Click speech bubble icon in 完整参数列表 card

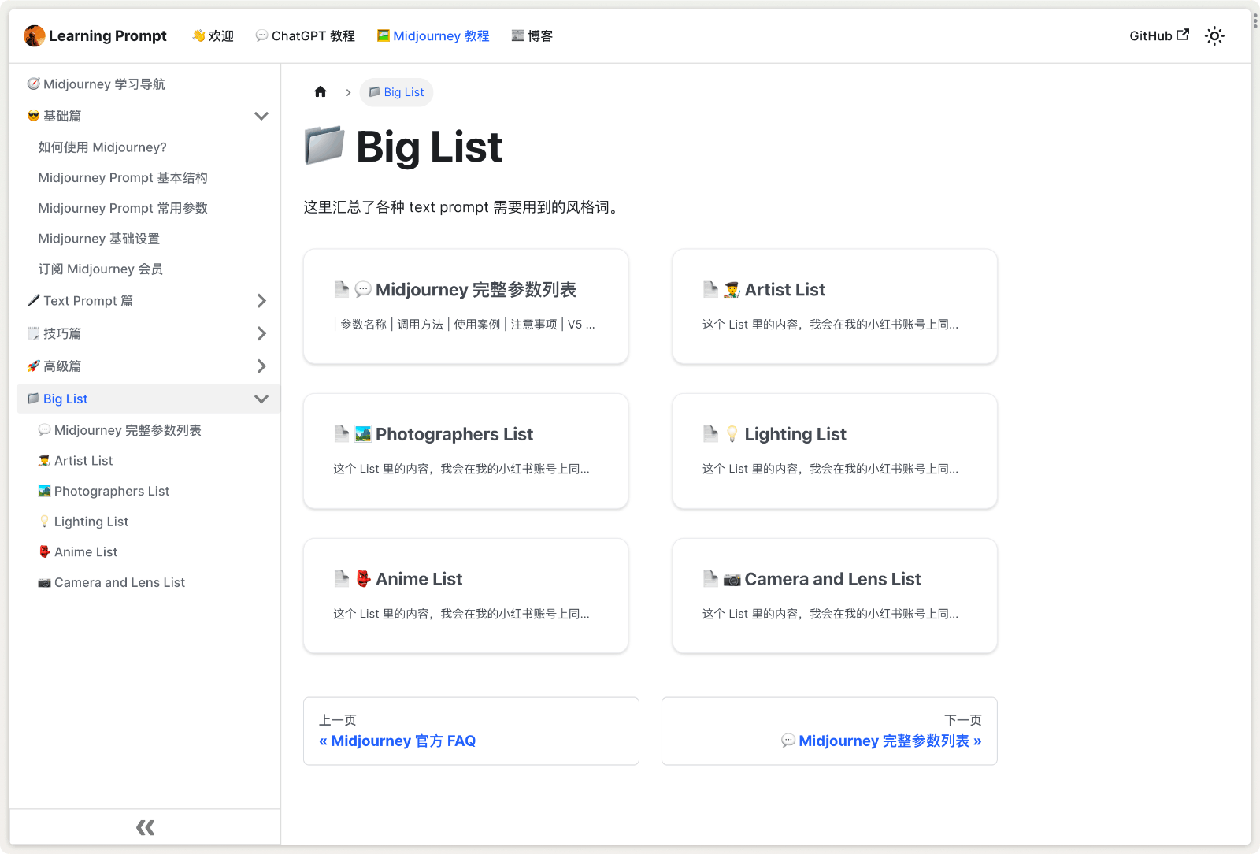[x=363, y=290]
